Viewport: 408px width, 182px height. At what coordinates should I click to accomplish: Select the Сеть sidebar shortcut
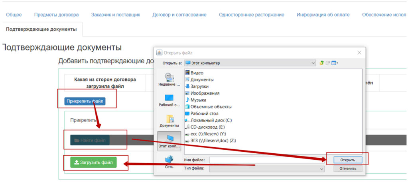point(169,161)
